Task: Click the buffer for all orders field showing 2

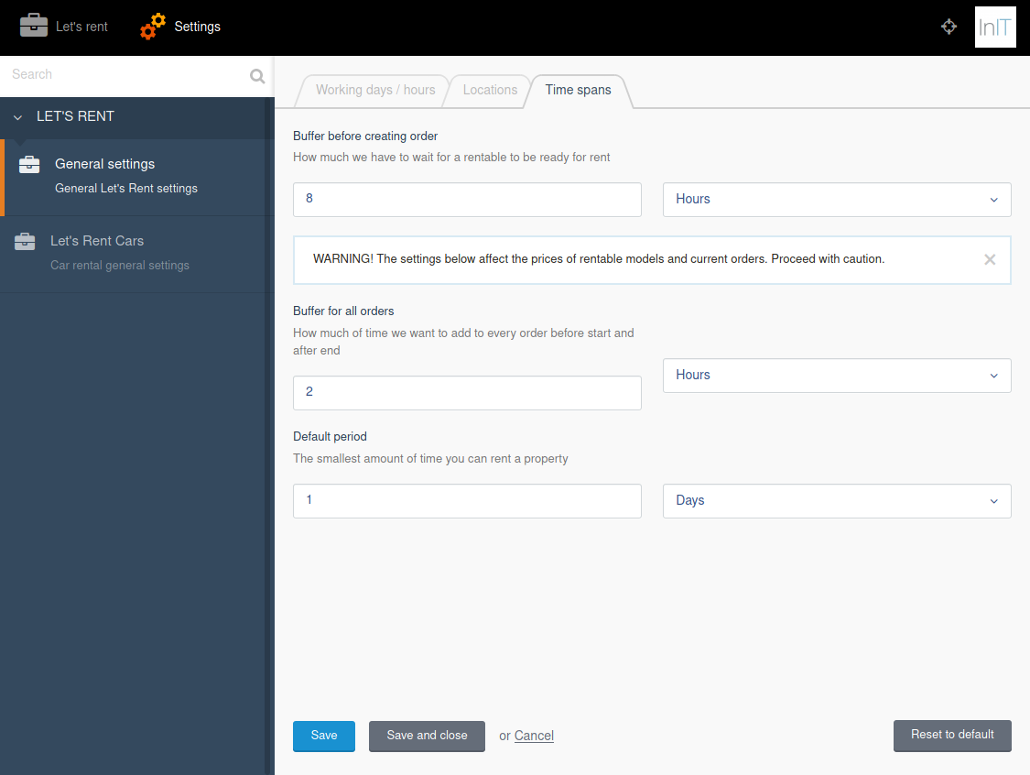Action: 467,392
